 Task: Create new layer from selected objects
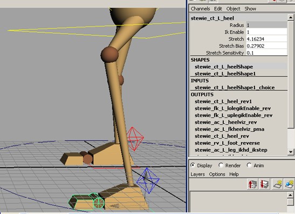click(x=290, y=184)
